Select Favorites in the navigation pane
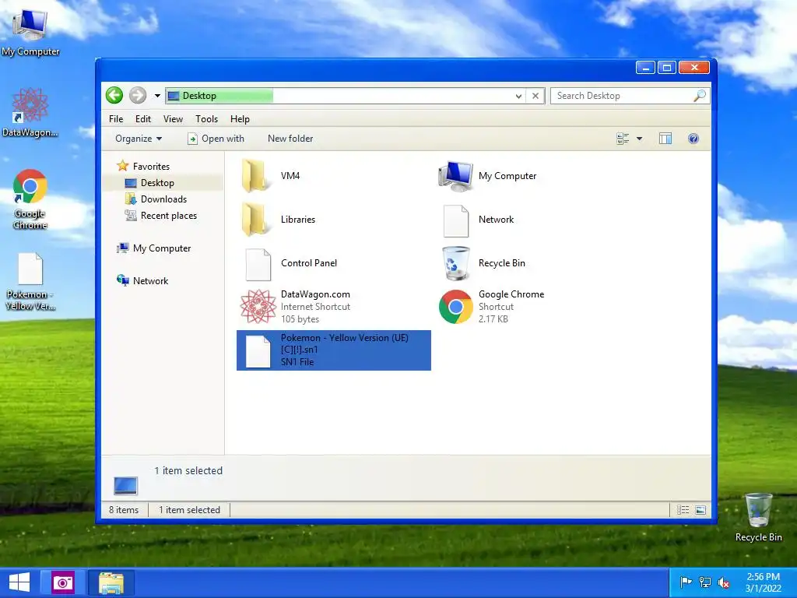The image size is (797, 598). pyautogui.click(x=151, y=167)
